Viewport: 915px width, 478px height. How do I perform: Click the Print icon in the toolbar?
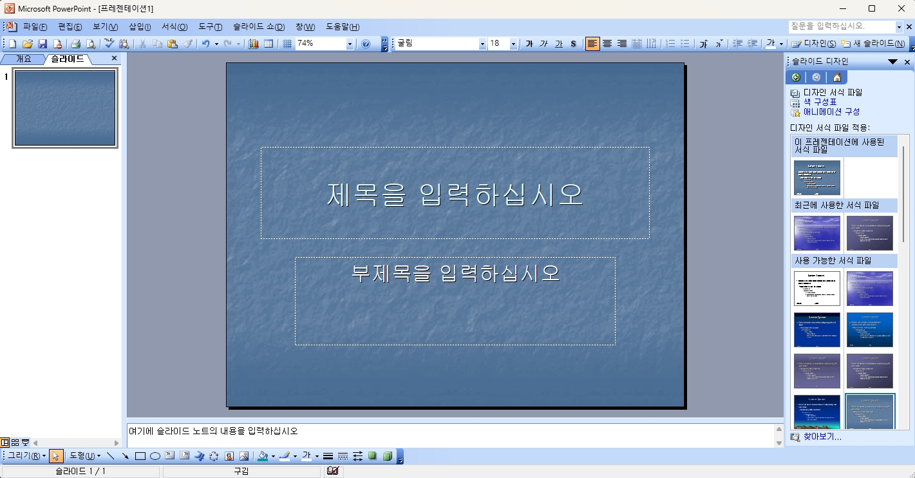tap(75, 44)
